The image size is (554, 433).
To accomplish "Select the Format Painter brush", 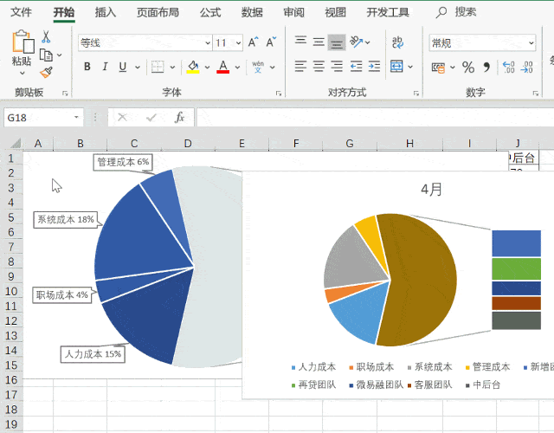I will tap(46, 73).
